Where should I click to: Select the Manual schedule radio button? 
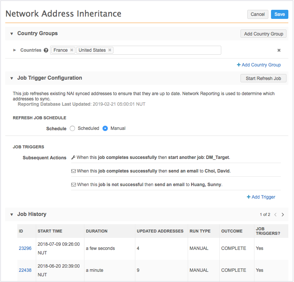pos(106,128)
